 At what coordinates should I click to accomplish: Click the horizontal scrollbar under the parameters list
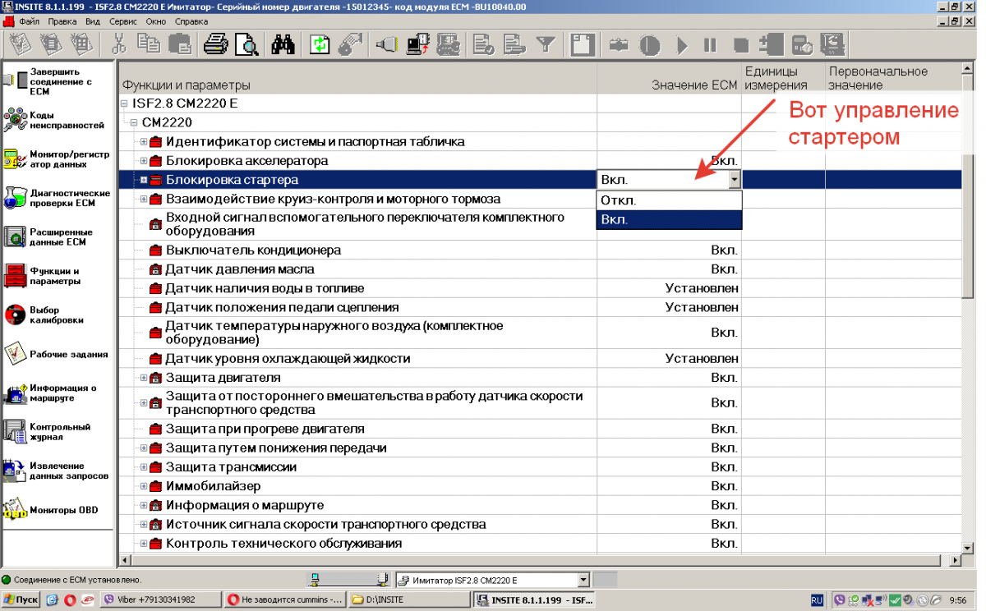540,560
